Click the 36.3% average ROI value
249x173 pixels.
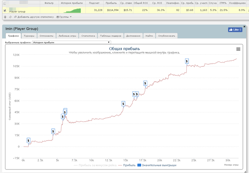pyautogui.click(x=161, y=10)
